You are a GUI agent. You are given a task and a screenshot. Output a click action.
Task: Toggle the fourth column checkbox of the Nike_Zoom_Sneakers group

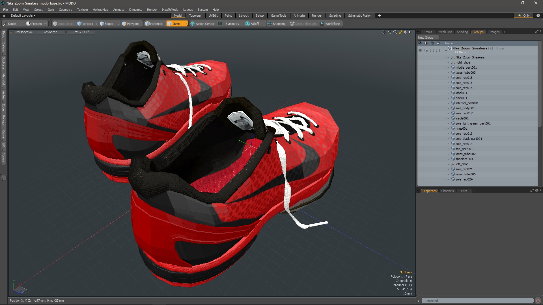click(x=438, y=50)
